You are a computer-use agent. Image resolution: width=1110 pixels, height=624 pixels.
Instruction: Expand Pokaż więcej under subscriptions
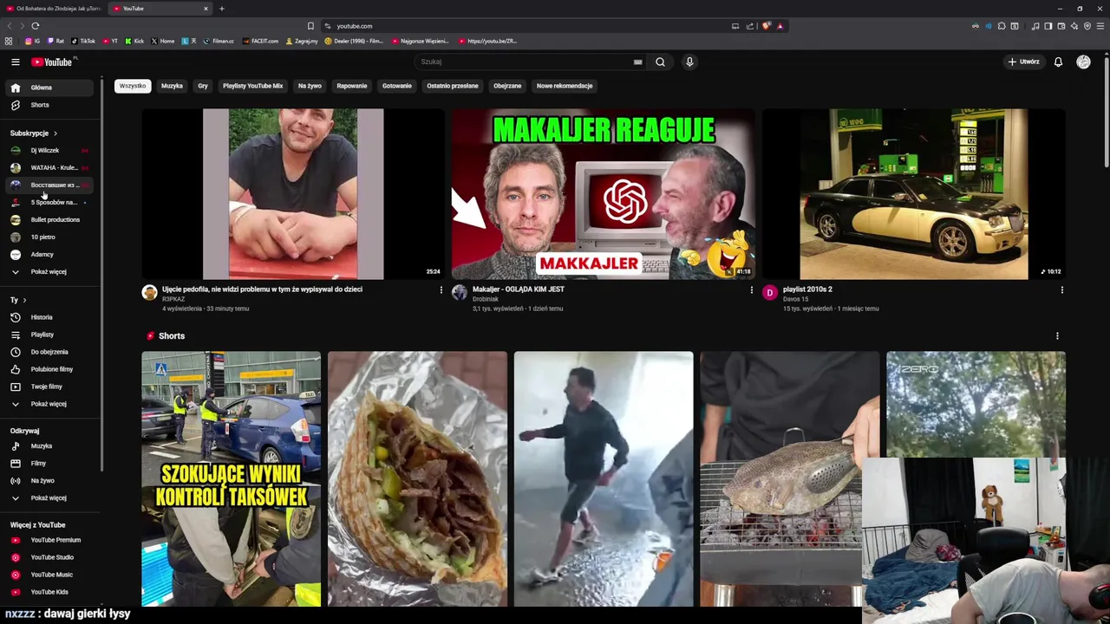(50, 271)
